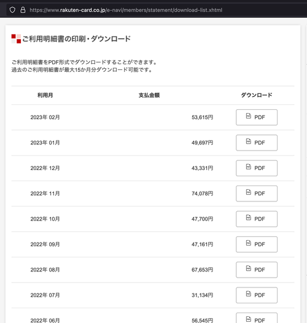The image size is (307, 323).
Task: Click the 利用月 column header
Action: pyautogui.click(x=45, y=95)
